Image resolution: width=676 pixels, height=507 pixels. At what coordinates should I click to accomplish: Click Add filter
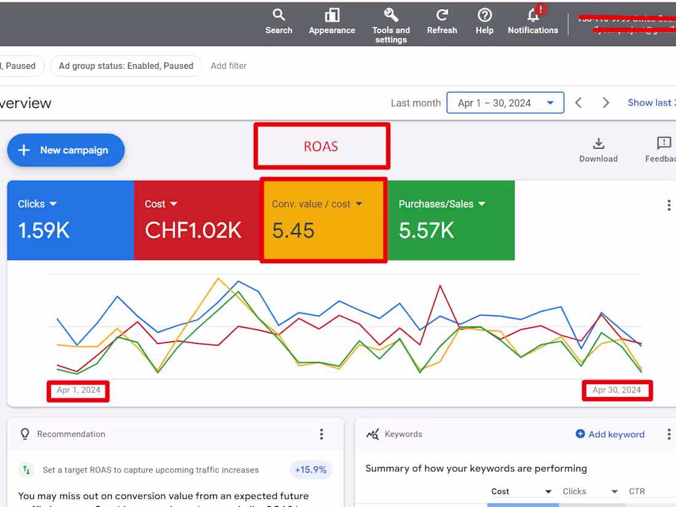tap(229, 66)
